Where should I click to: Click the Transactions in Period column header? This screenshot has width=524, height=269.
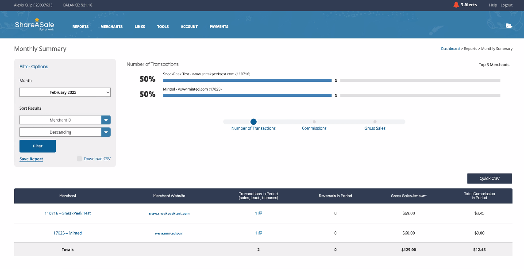click(258, 196)
